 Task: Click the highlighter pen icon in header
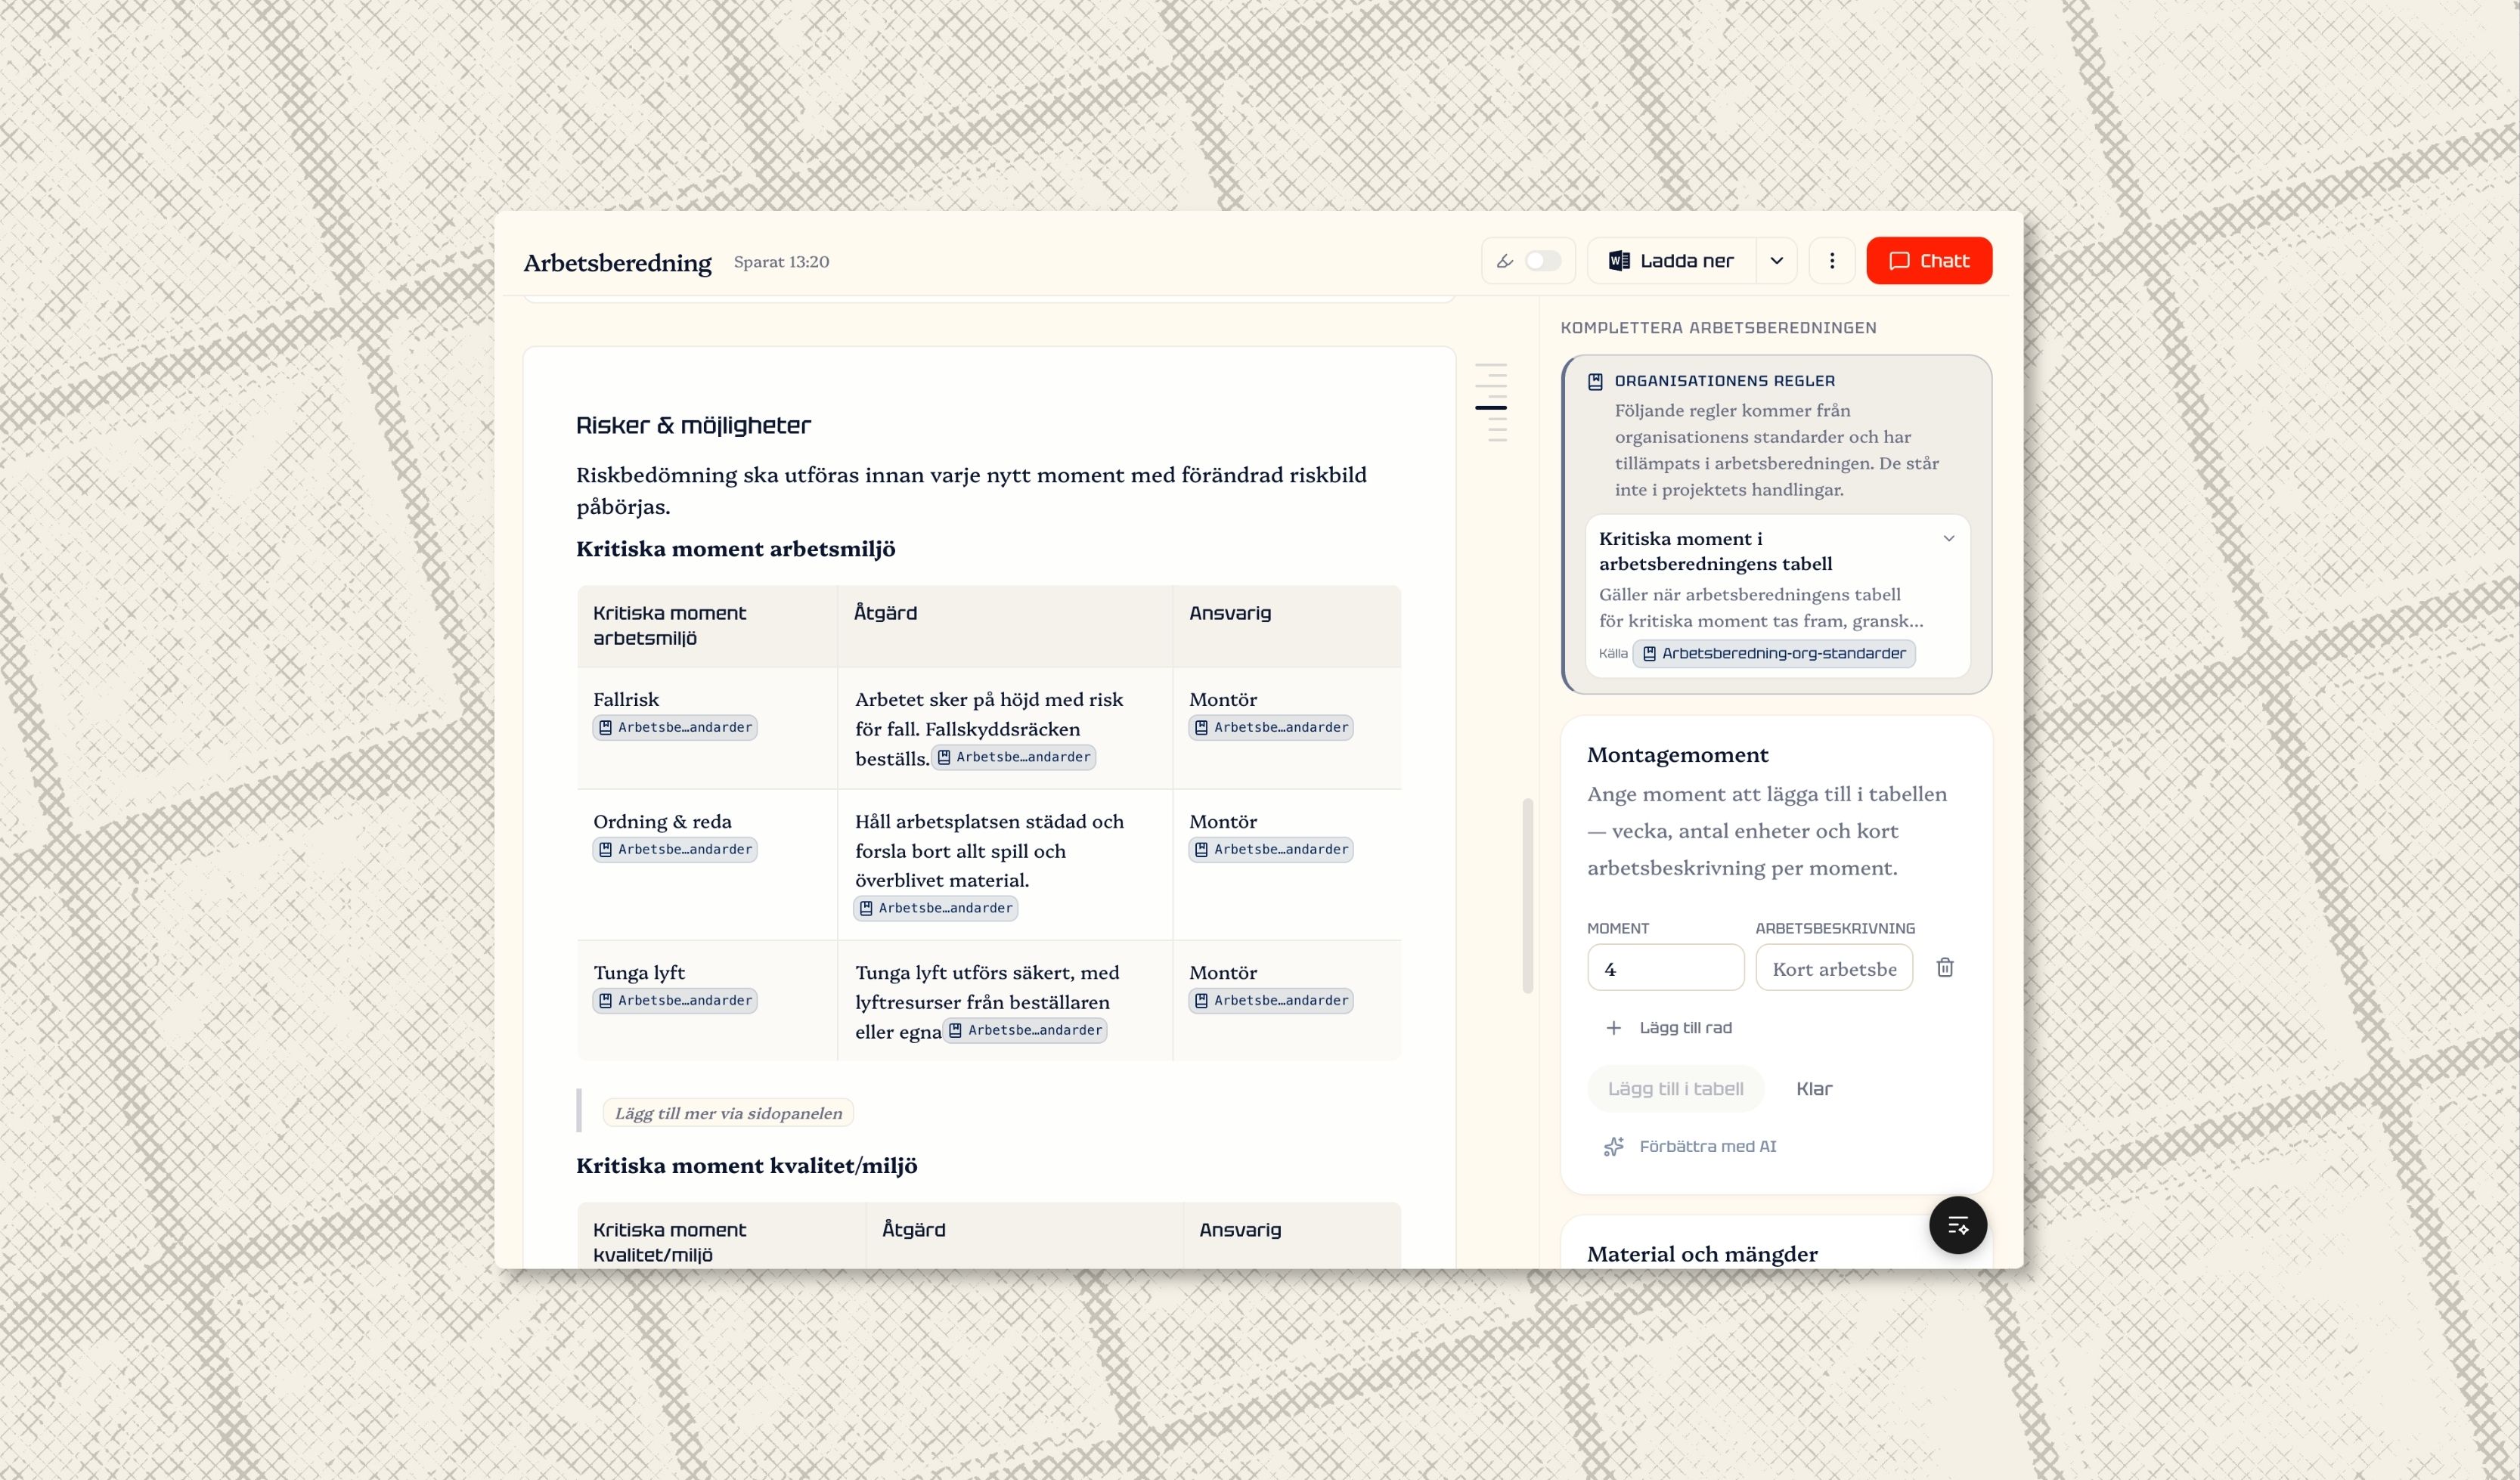(1504, 261)
